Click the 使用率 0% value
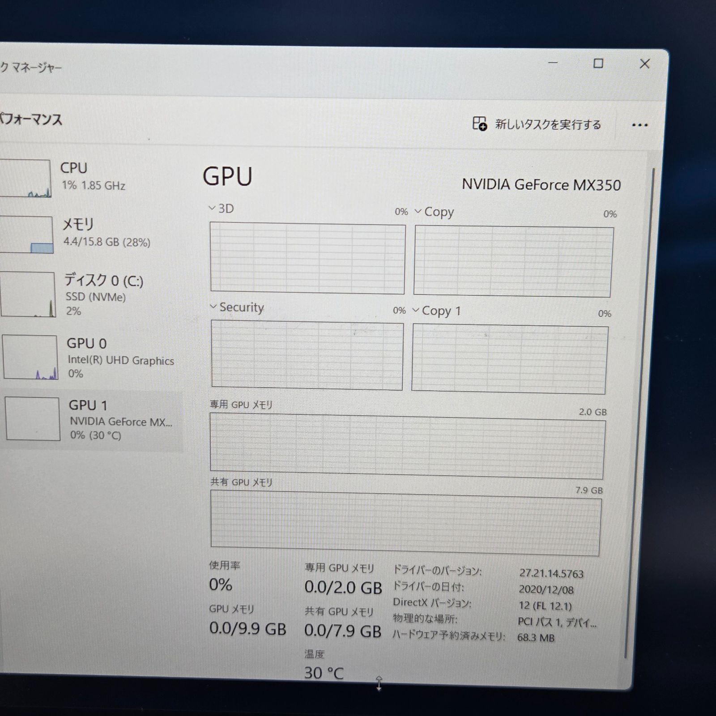 click(x=221, y=584)
